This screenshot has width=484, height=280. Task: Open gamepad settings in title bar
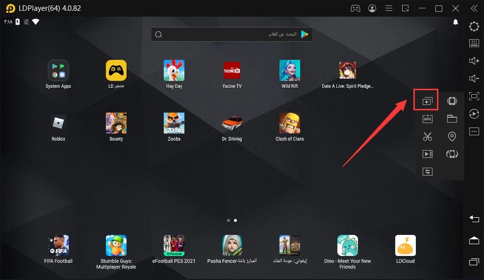click(x=356, y=8)
